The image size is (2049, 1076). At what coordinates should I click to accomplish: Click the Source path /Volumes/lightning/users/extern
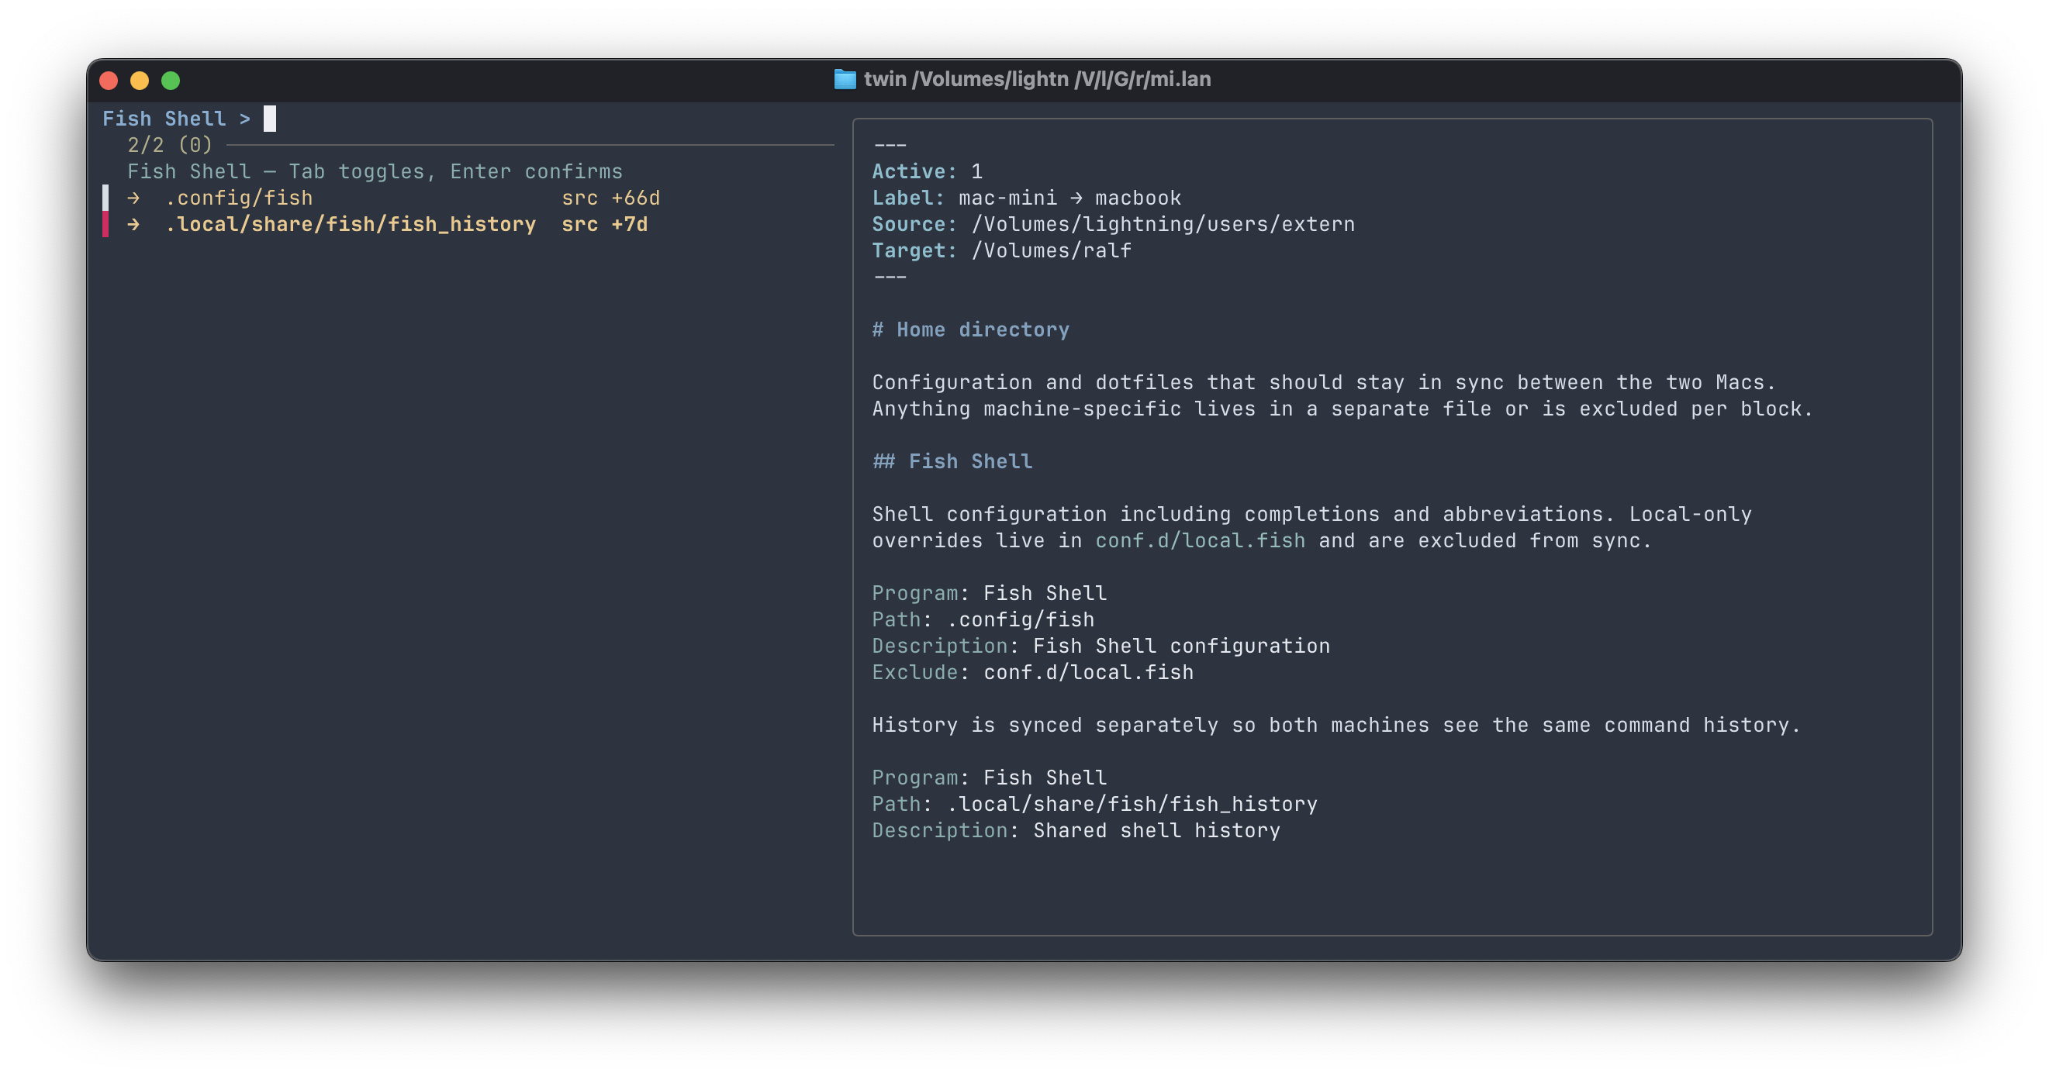pyautogui.click(x=1162, y=224)
